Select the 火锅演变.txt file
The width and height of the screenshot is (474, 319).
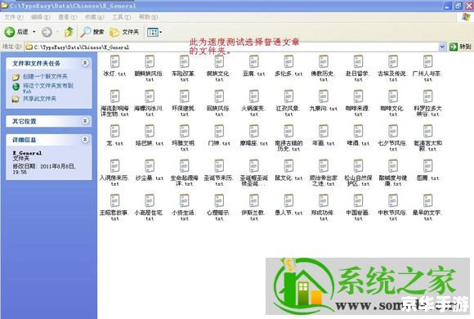pyautogui.click(x=254, y=103)
